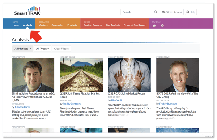Viewport: 217px width, 140px height.
Task: Click into the Search field
Action: [x=140, y=12]
